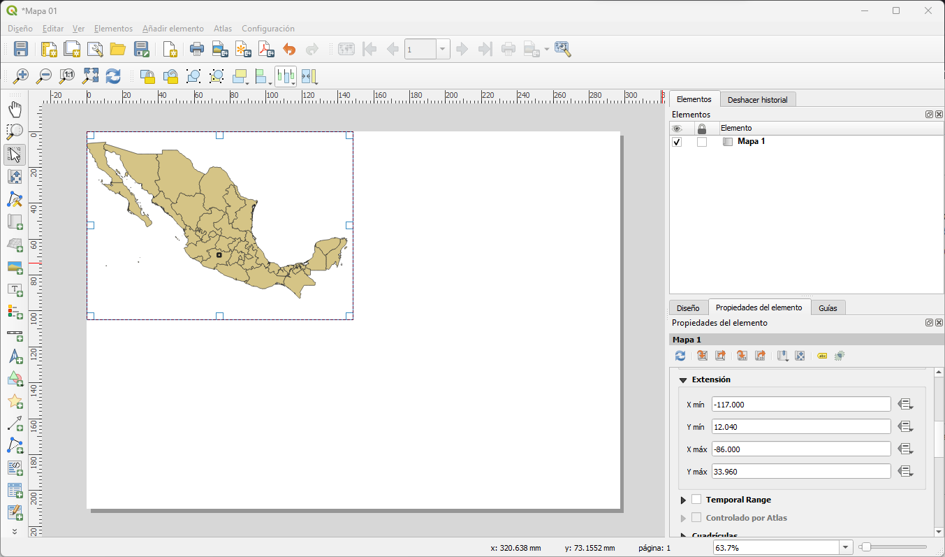This screenshot has width=945, height=557.
Task: Open the Ver menu
Action: 79,29
